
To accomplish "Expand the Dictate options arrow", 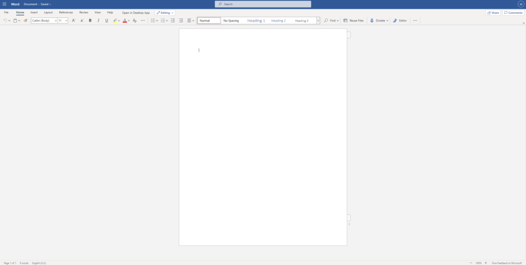I will [387, 21].
